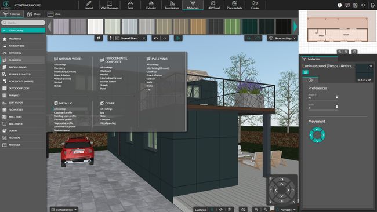Viewport: 377px width, 212px height.
Task: Open the Furnishings step
Action: click(x=172, y=5)
